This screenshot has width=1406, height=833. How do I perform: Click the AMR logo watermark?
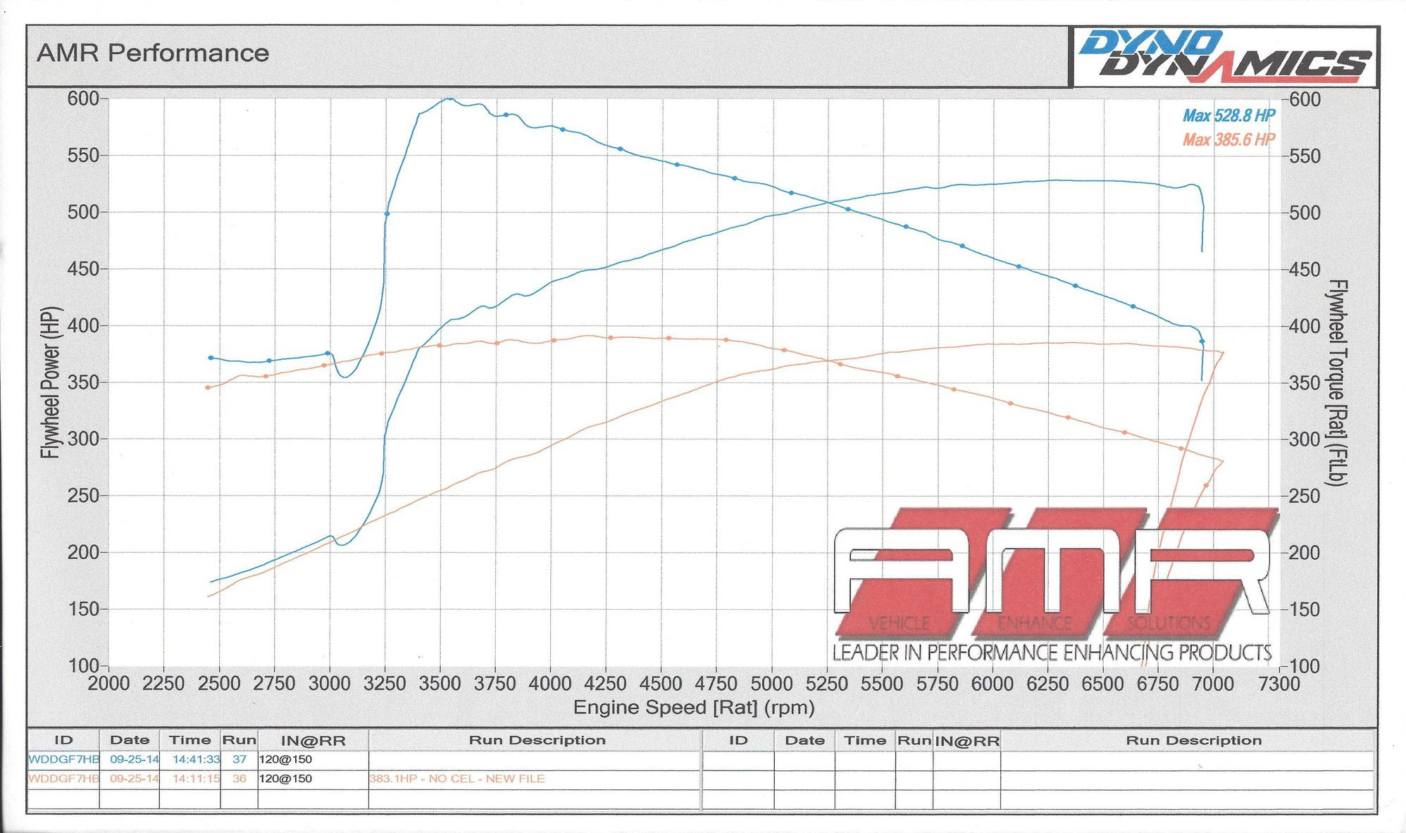(1052, 570)
